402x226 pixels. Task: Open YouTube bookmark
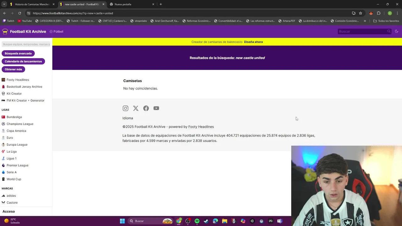pos(24,21)
